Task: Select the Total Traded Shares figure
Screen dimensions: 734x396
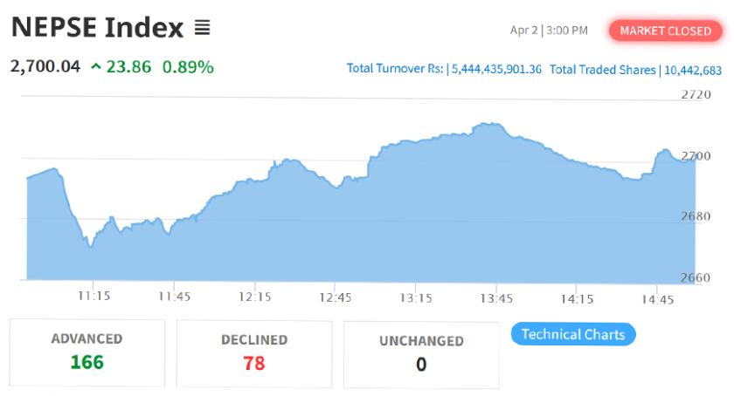Action: (692, 69)
